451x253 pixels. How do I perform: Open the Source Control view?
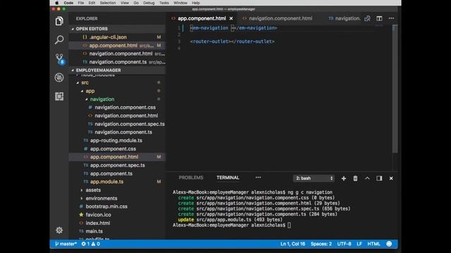pos(59,59)
